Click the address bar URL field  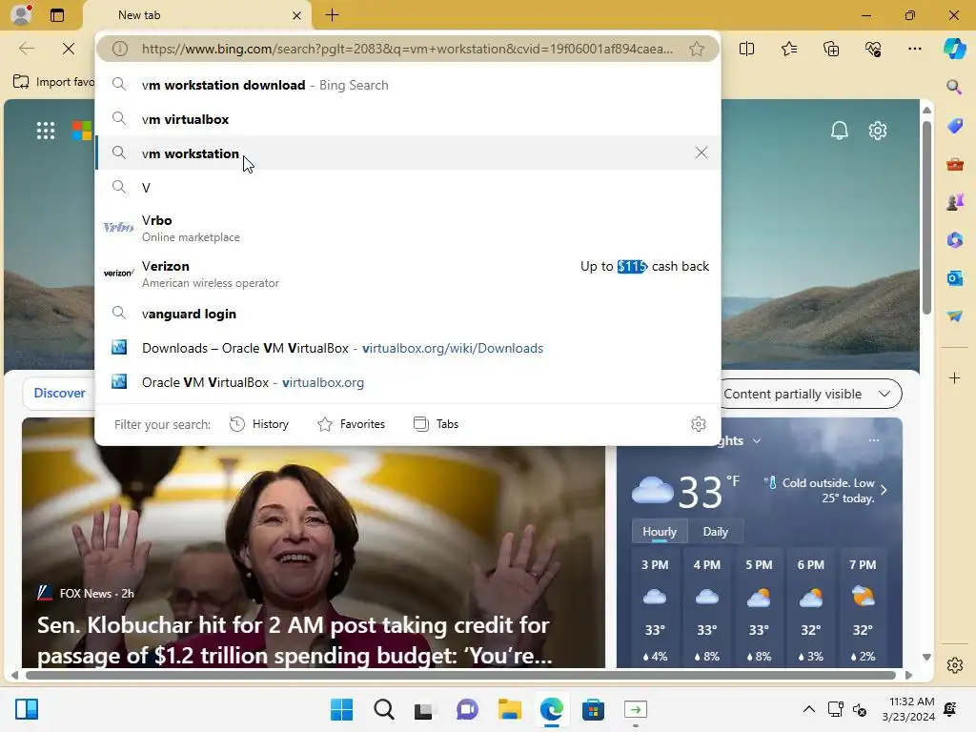pos(407,49)
